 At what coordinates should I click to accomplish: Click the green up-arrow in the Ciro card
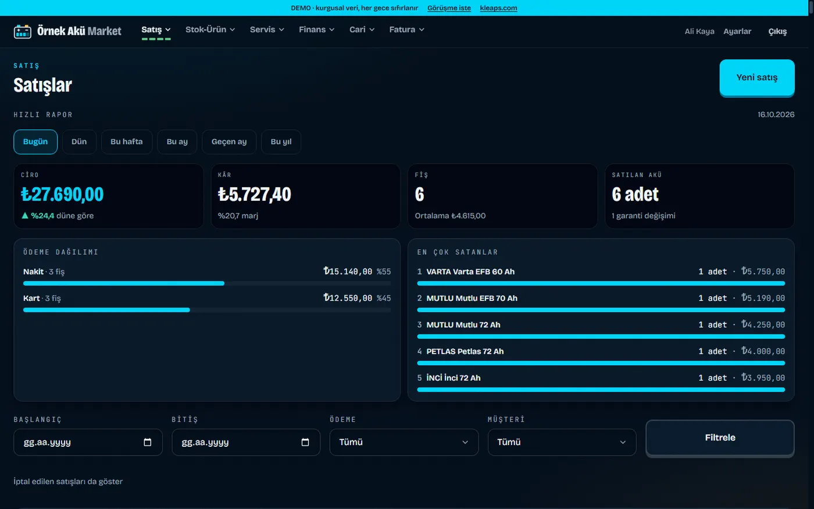pos(25,215)
